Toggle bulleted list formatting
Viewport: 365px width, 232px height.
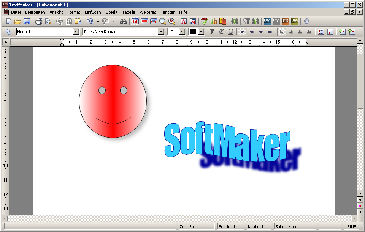pyautogui.click(x=321, y=32)
